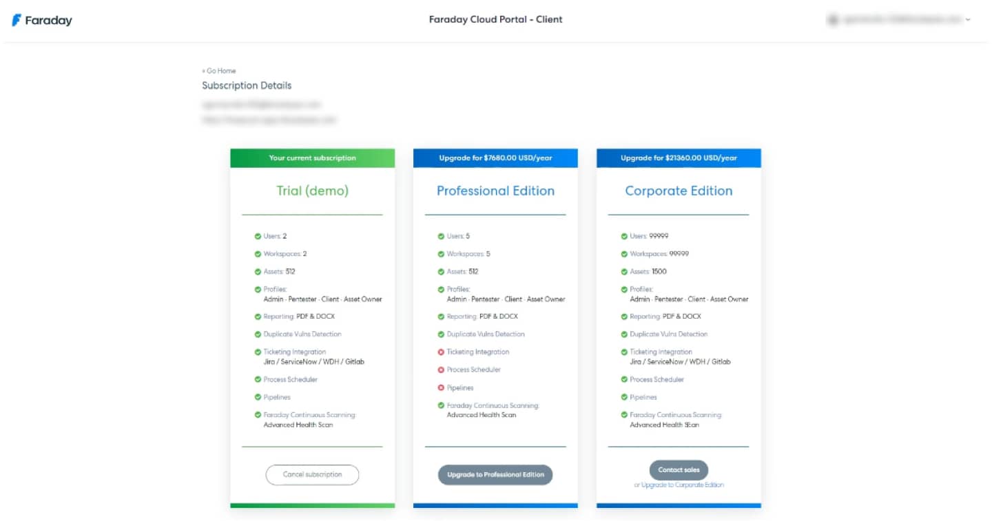This screenshot has height=521, width=992.
Task: Click the Contact sales button
Action: coord(679,470)
